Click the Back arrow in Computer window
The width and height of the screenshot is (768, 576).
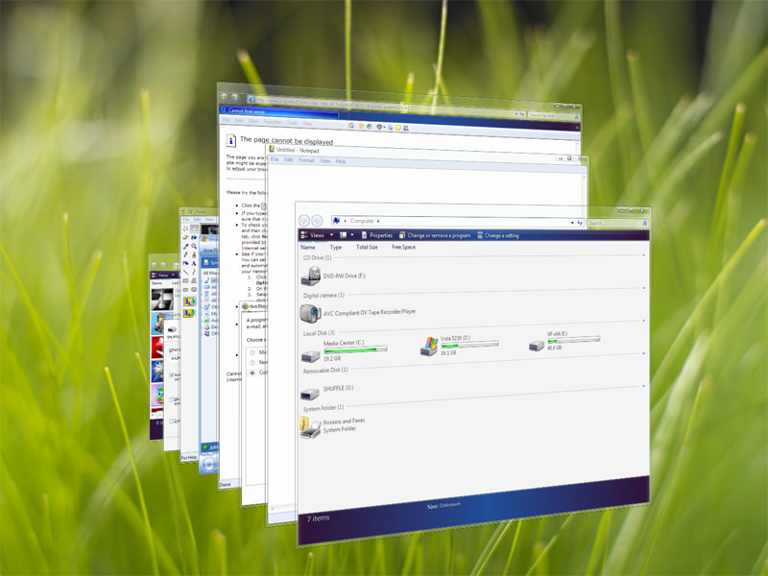[x=303, y=221]
